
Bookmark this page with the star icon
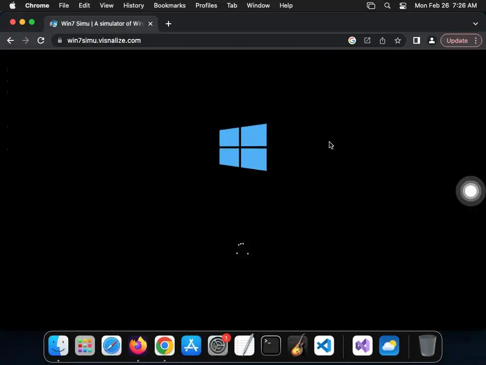click(x=398, y=40)
